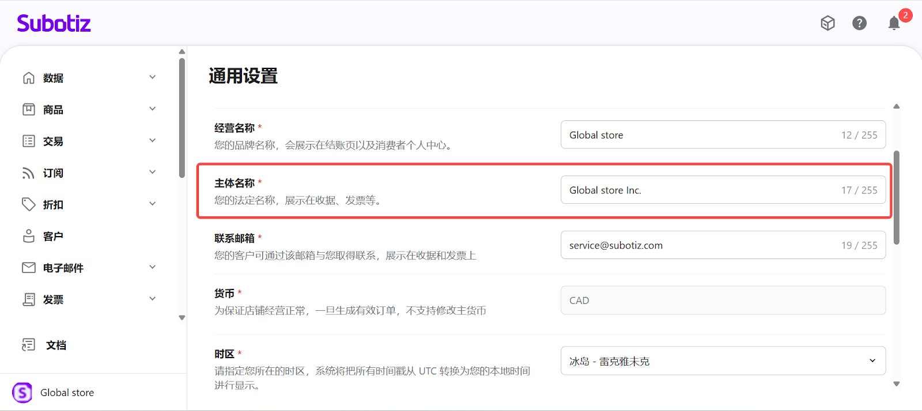922x411 pixels.
Task: Click the Subotiz logo
Action: pyautogui.click(x=54, y=24)
